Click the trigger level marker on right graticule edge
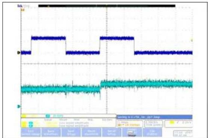Viewport: 208px width, 138px height. point(192,40)
